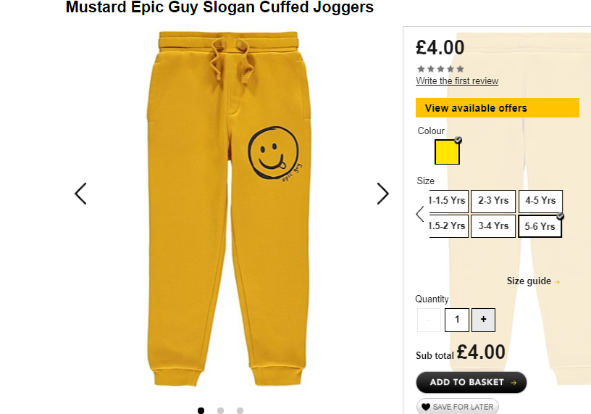
Task: Pick the yellow colour swatch
Action: [x=447, y=152]
